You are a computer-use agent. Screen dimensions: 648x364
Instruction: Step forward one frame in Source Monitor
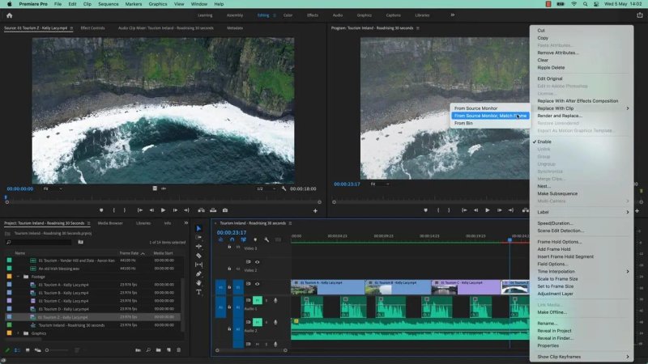[x=175, y=210]
